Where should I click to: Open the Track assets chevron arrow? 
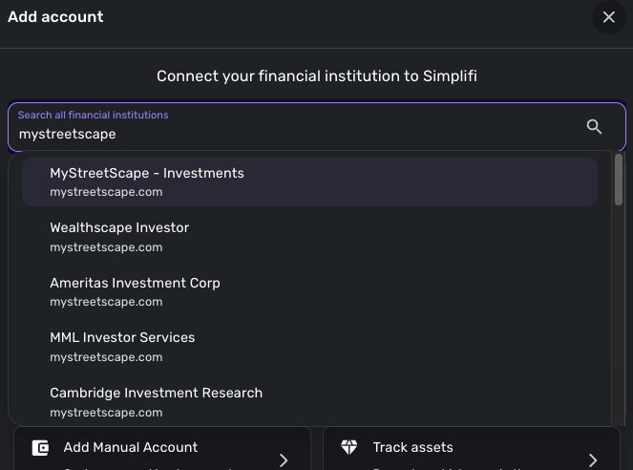(x=593, y=459)
